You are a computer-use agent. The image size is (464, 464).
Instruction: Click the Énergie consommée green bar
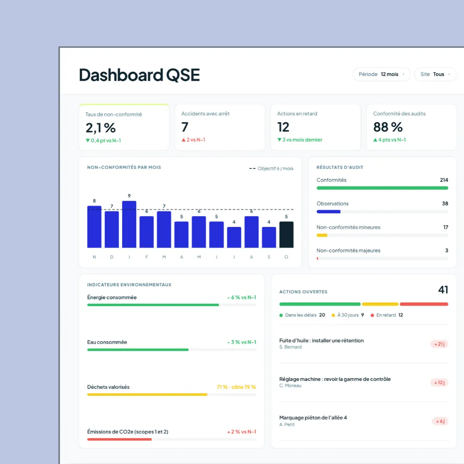(153, 305)
